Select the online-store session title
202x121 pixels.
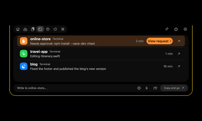[x=40, y=39]
